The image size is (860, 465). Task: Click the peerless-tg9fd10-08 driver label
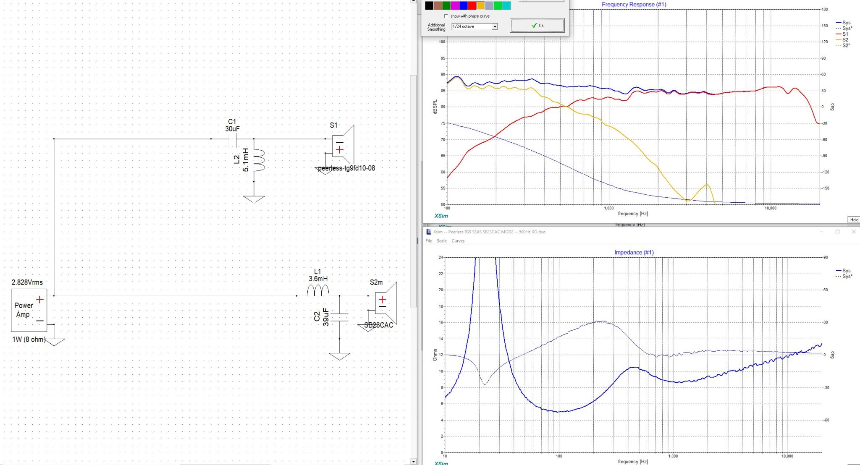[x=346, y=168]
